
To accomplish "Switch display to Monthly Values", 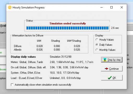I will tap(97, 50).
